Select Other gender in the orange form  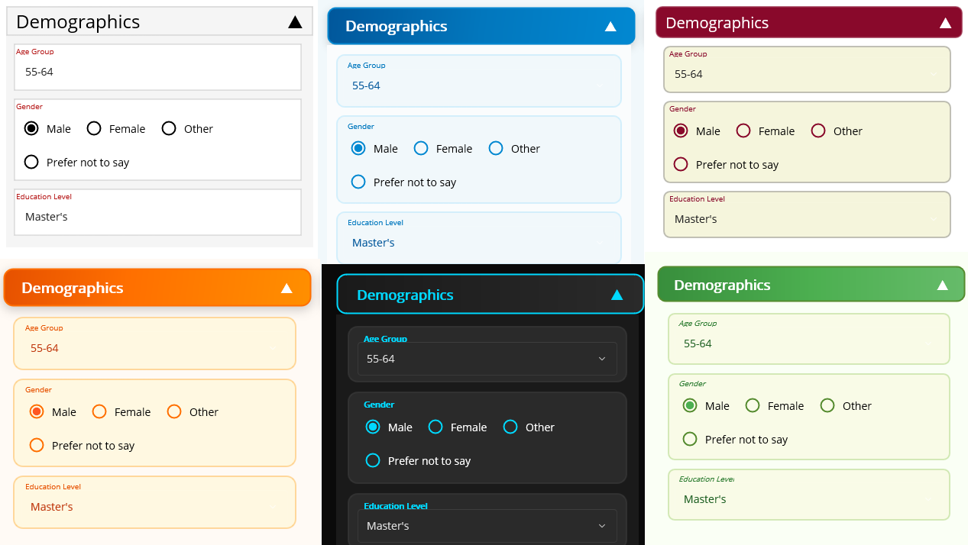[174, 411]
